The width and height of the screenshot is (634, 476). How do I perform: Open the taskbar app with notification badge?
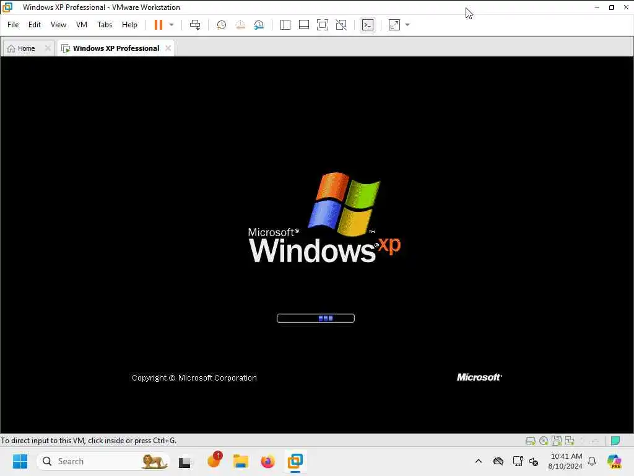pos(214,461)
